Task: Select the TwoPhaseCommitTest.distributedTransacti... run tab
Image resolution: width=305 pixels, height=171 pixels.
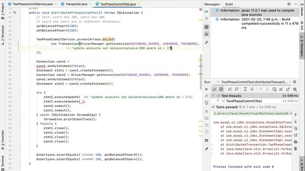Action: click(254, 82)
